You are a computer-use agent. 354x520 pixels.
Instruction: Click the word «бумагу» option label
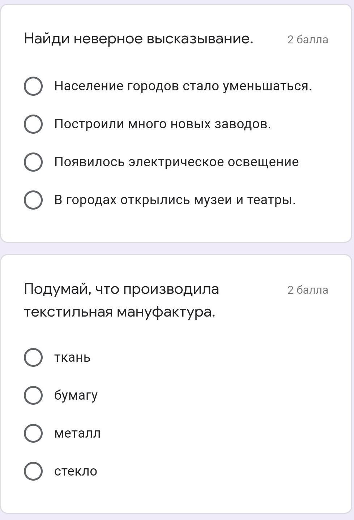[76, 395]
